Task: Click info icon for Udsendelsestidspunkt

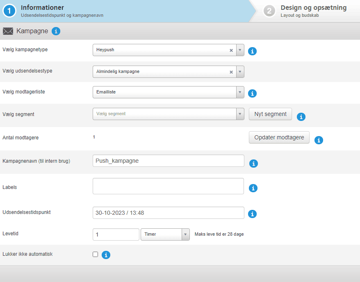Action: (x=253, y=214)
